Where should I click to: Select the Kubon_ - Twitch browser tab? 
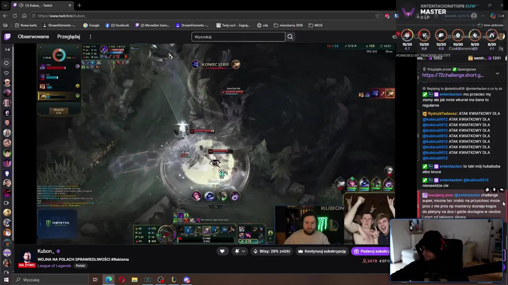point(42,5)
